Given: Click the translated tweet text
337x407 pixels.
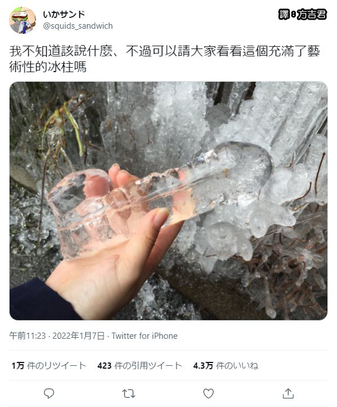Looking at the screenshot, I should 165,59.
